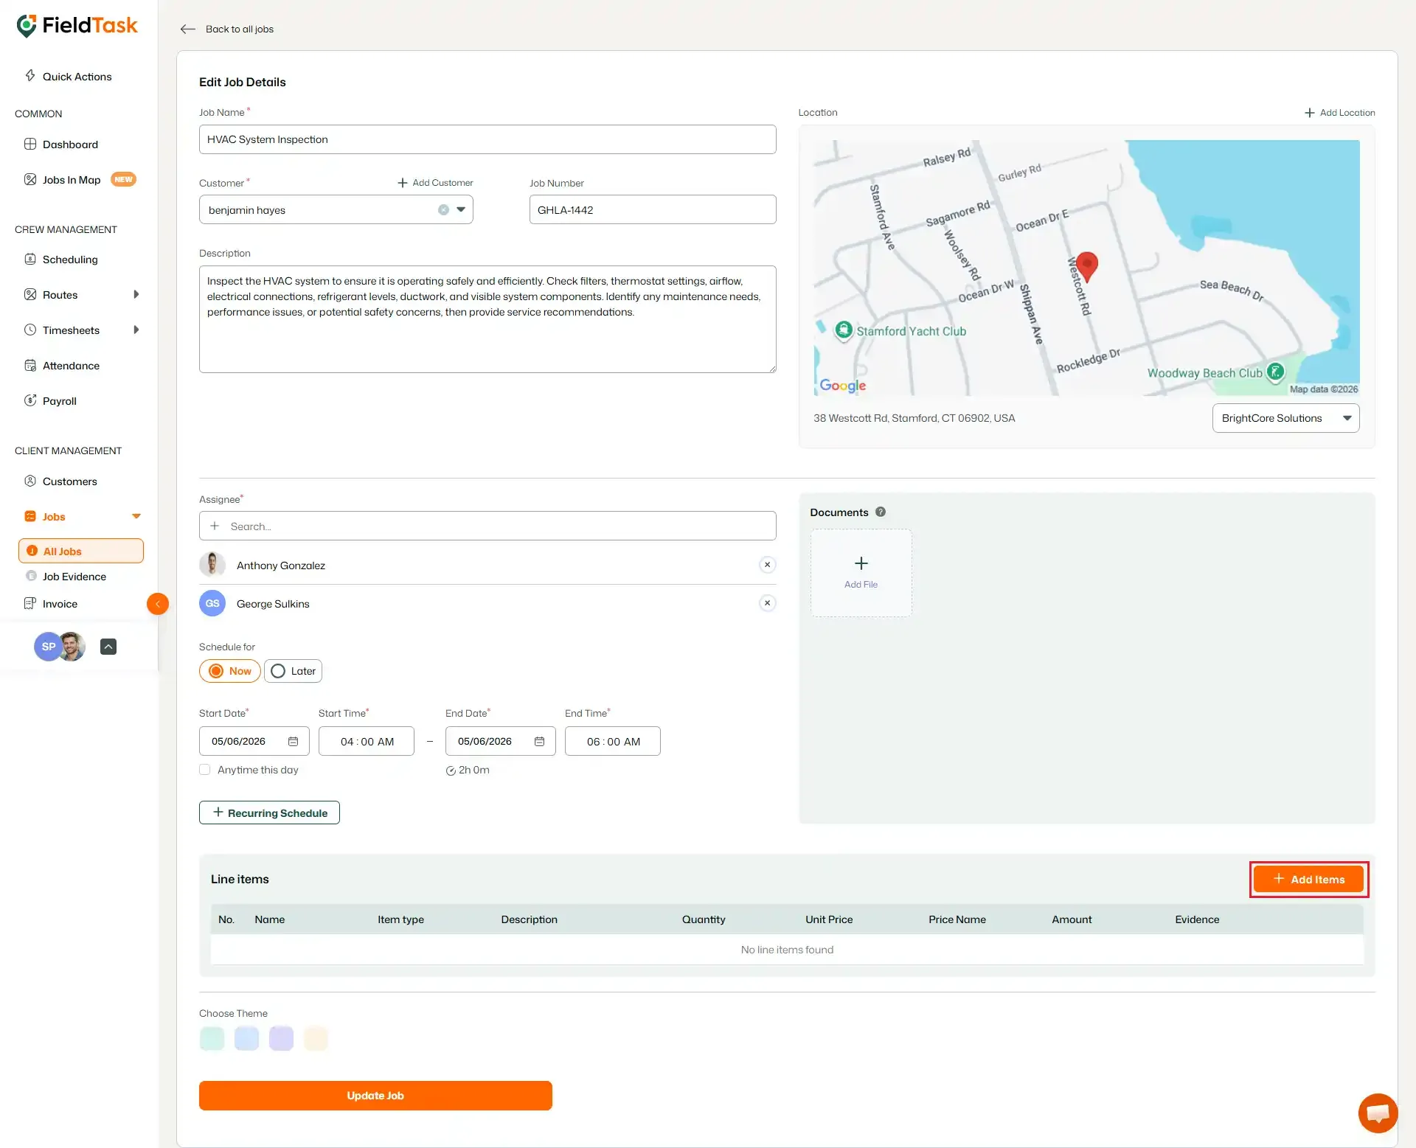Open the Invoice page
The image size is (1416, 1148).
tap(60, 604)
